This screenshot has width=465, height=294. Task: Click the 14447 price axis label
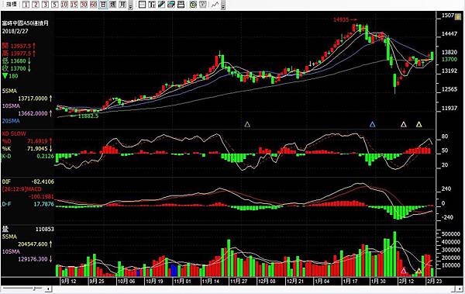449,34
